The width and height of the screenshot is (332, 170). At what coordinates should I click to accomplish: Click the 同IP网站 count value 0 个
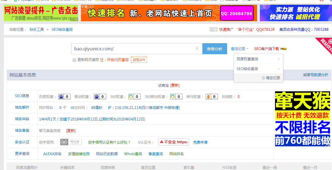(x=63, y=108)
